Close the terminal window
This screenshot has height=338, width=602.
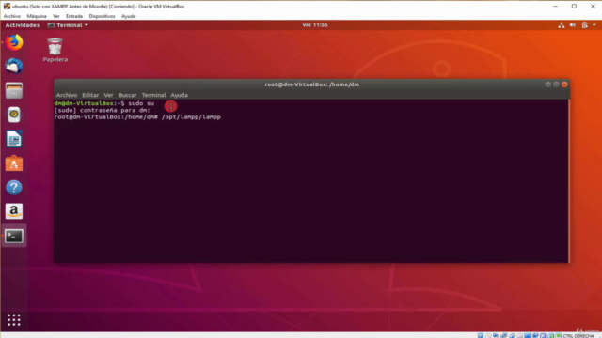pyautogui.click(x=564, y=84)
